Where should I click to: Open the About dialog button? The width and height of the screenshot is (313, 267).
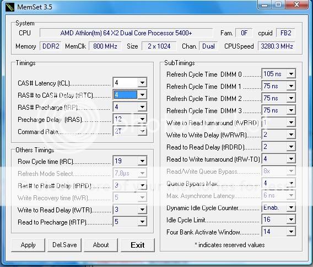(x=101, y=245)
